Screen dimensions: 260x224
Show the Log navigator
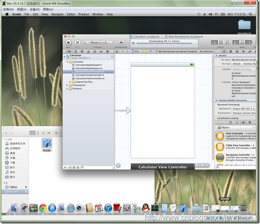tap(107, 51)
